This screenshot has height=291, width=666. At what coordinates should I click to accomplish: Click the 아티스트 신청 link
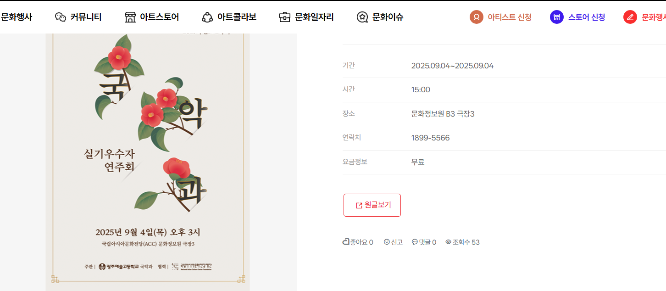click(x=509, y=17)
